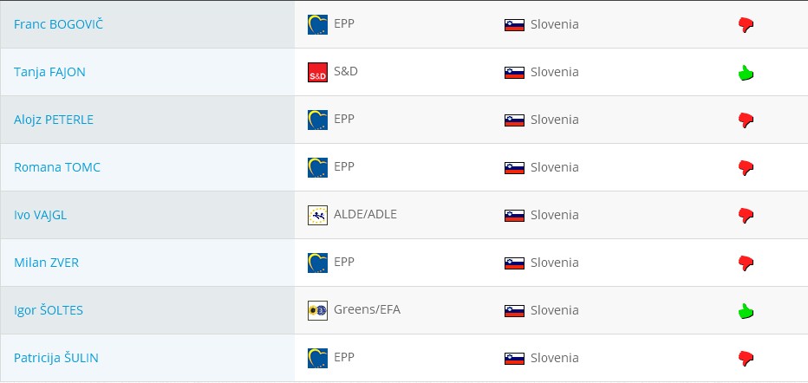Click the green thumbs-up for Igor ŠOLTES

pyautogui.click(x=745, y=311)
